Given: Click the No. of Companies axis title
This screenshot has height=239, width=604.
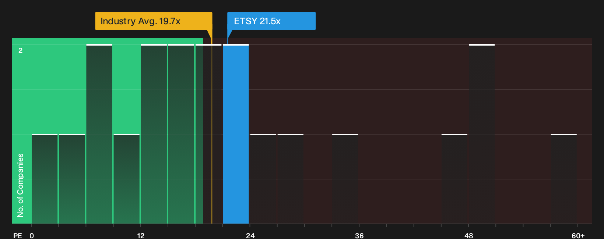Looking at the screenshot, I should tap(20, 185).
